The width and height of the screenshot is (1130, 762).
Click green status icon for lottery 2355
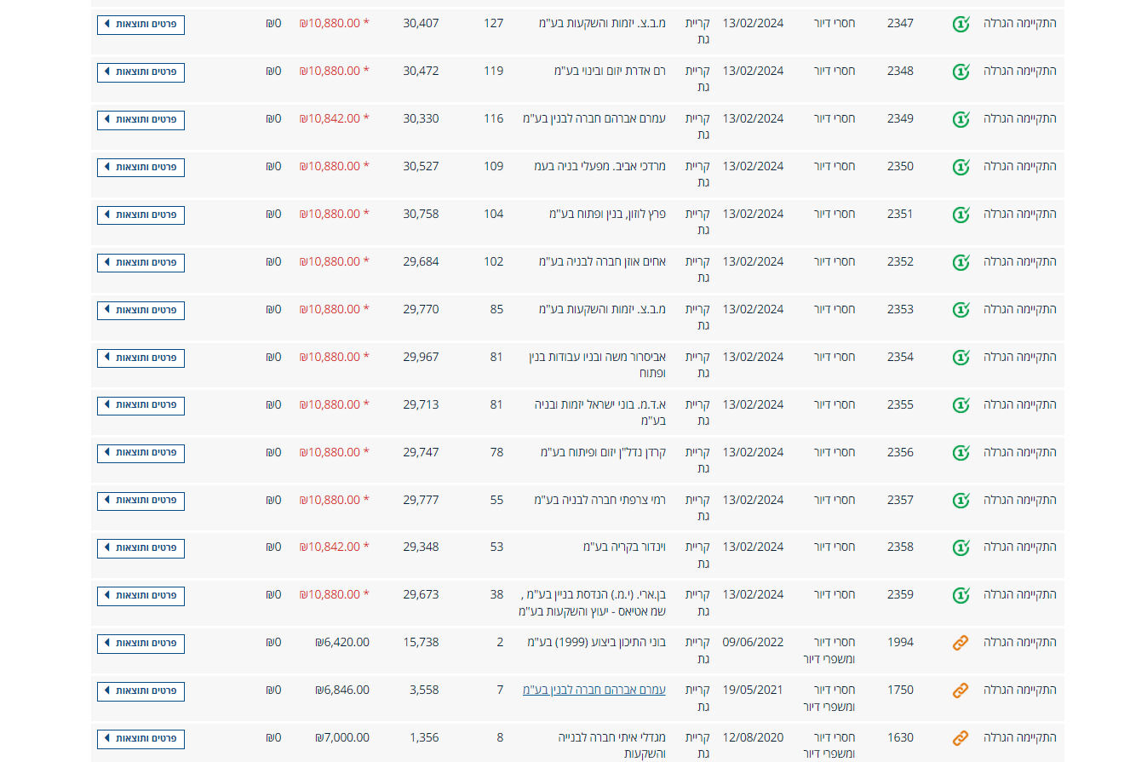pos(961,405)
